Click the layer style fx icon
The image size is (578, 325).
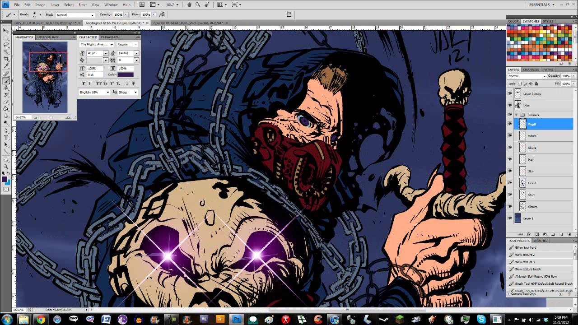pos(529,235)
